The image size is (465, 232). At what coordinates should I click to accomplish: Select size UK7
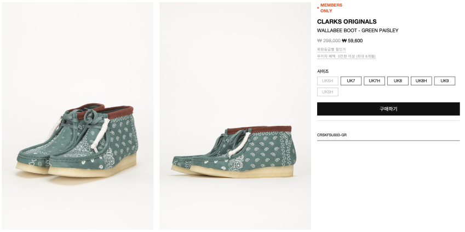tap(351, 81)
